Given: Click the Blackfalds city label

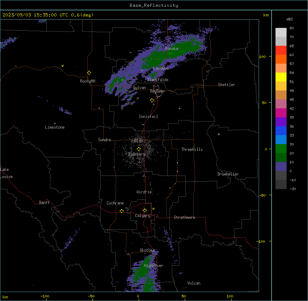Looking at the screenshot, I should (x=158, y=80).
